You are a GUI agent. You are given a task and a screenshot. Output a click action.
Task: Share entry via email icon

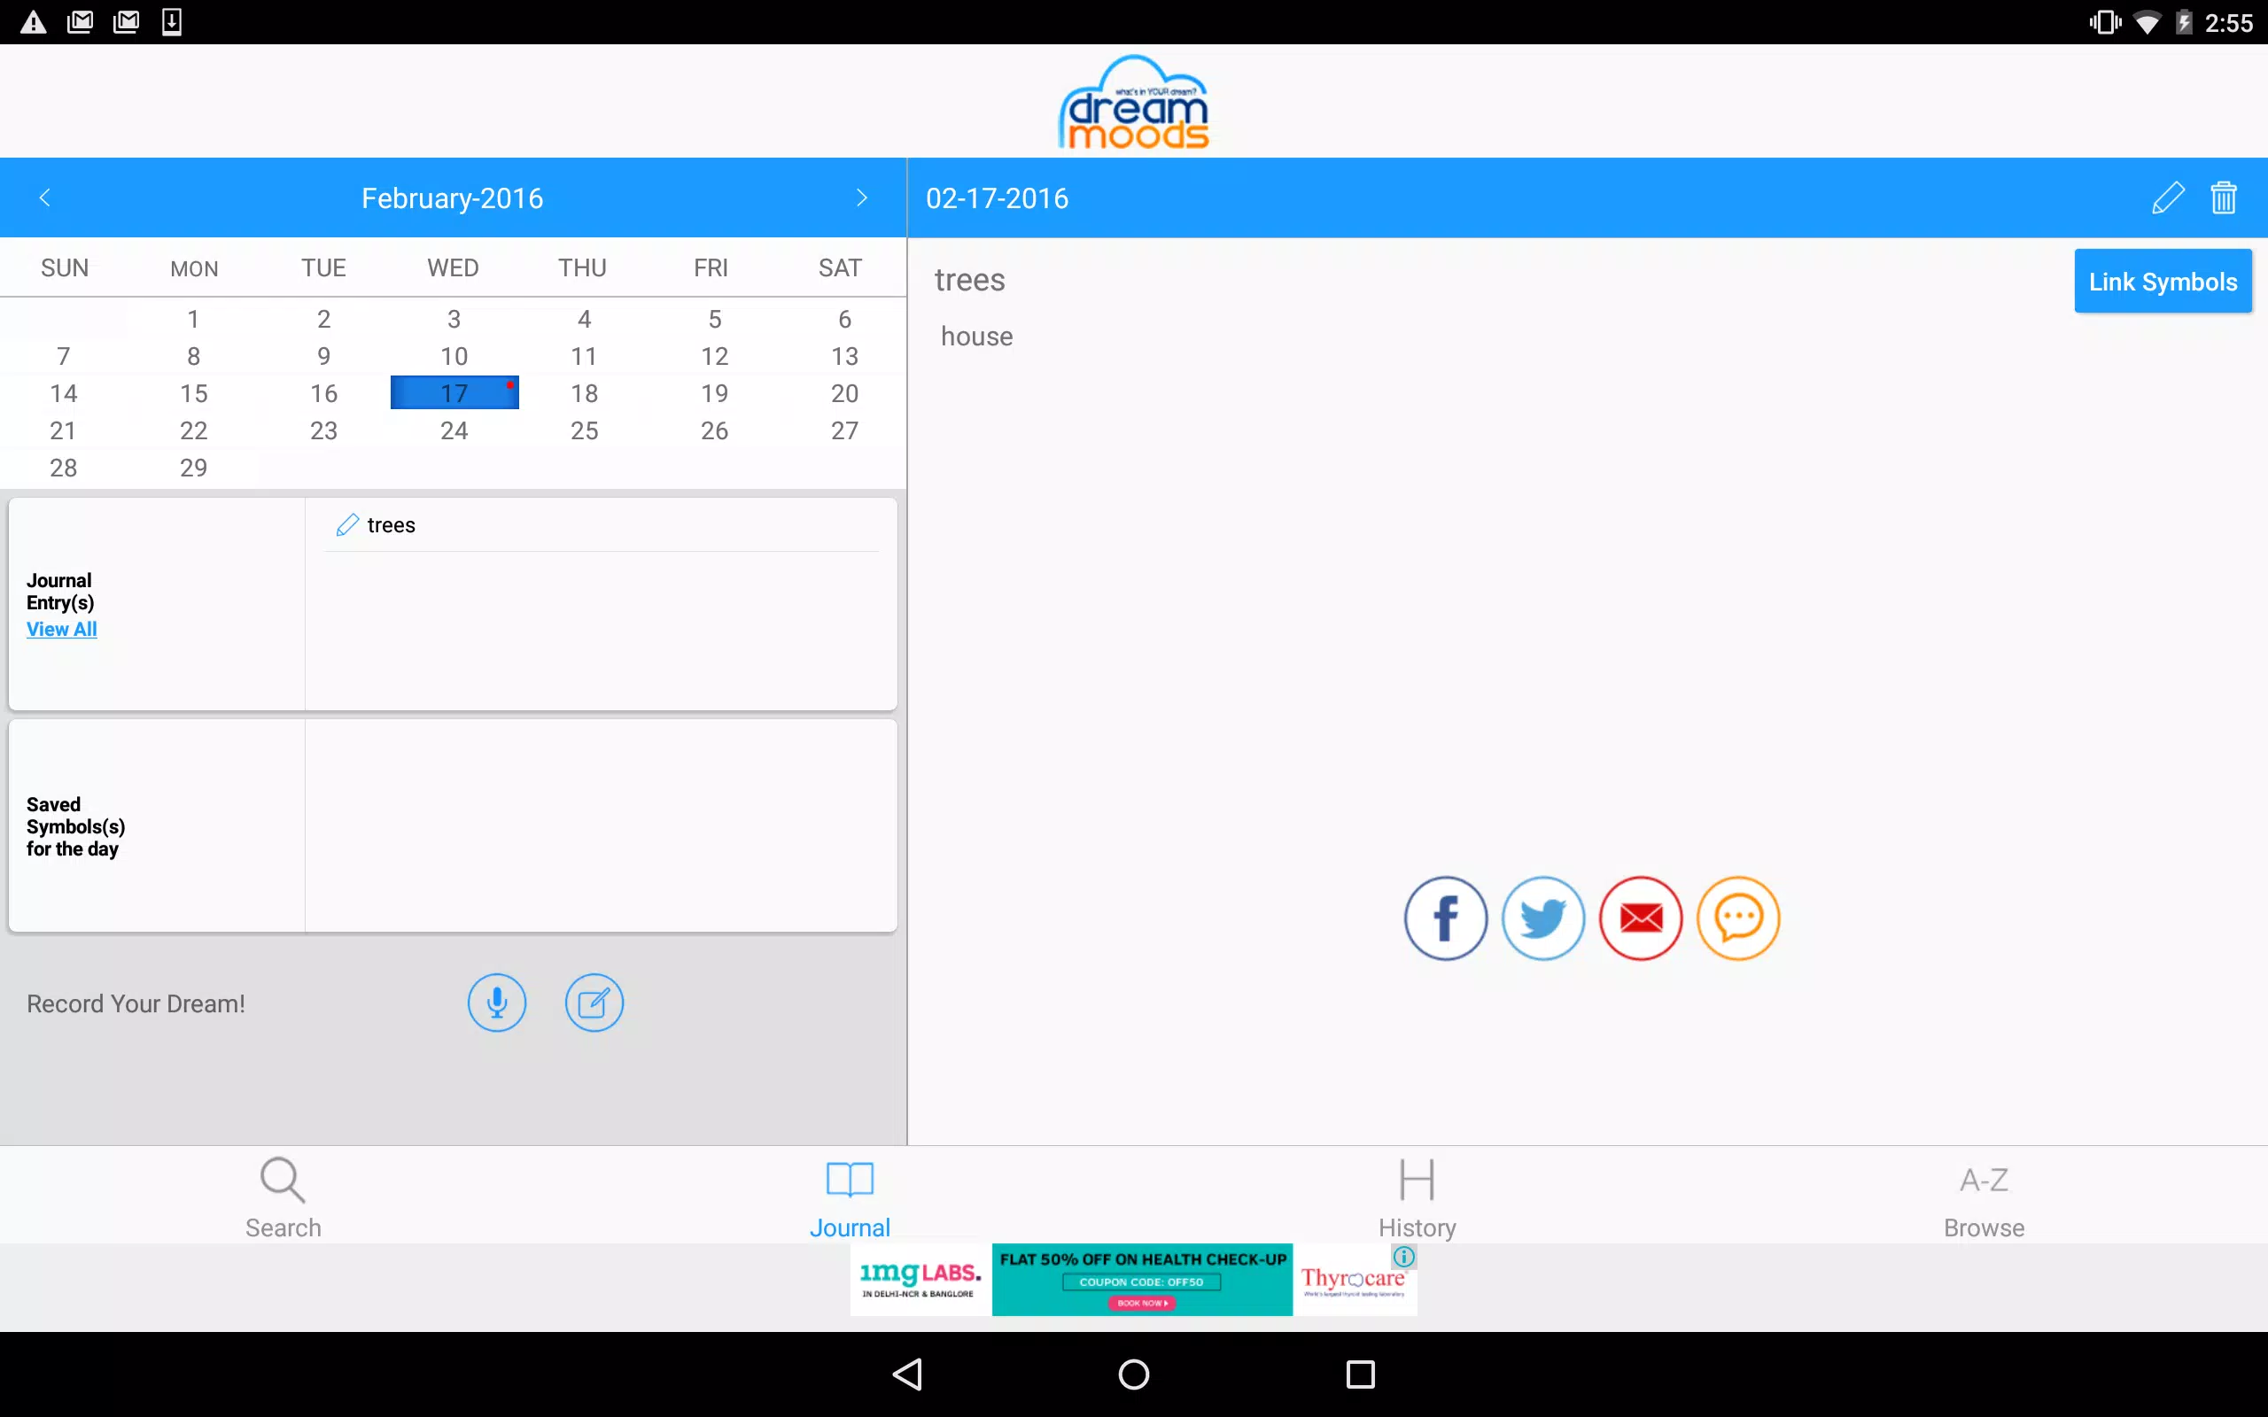[1640, 918]
